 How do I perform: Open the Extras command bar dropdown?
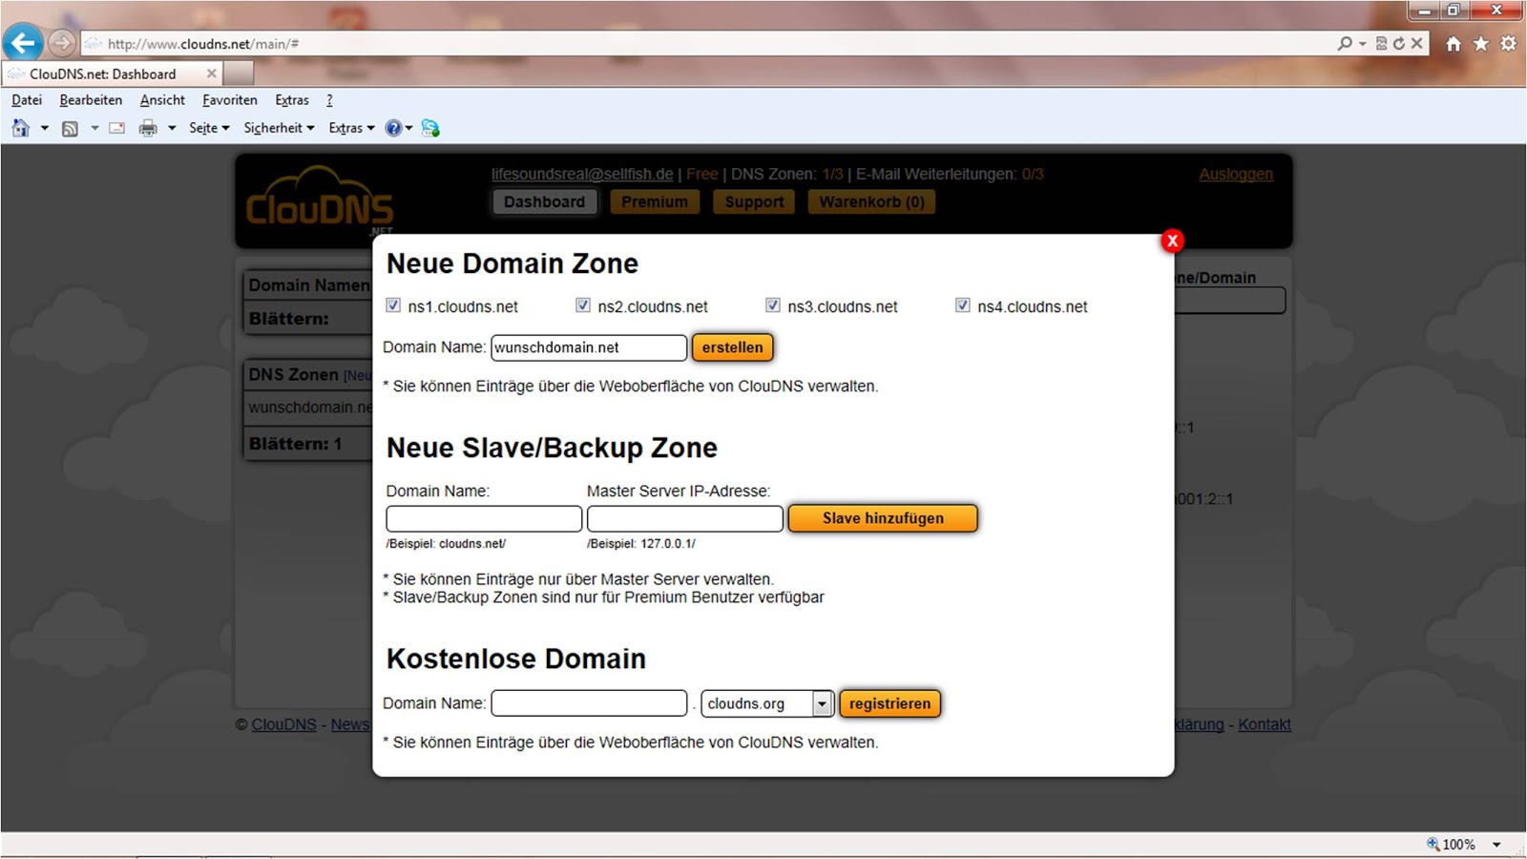pyautogui.click(x=351, y=128)
